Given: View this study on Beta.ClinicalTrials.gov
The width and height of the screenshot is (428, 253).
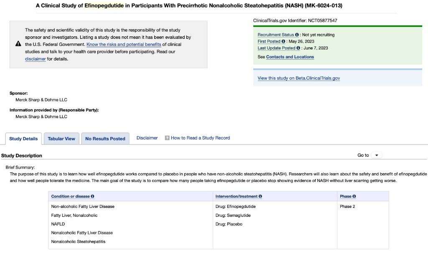Looking at the screenshot, I should pyautogui.click(x=298, y=78).
